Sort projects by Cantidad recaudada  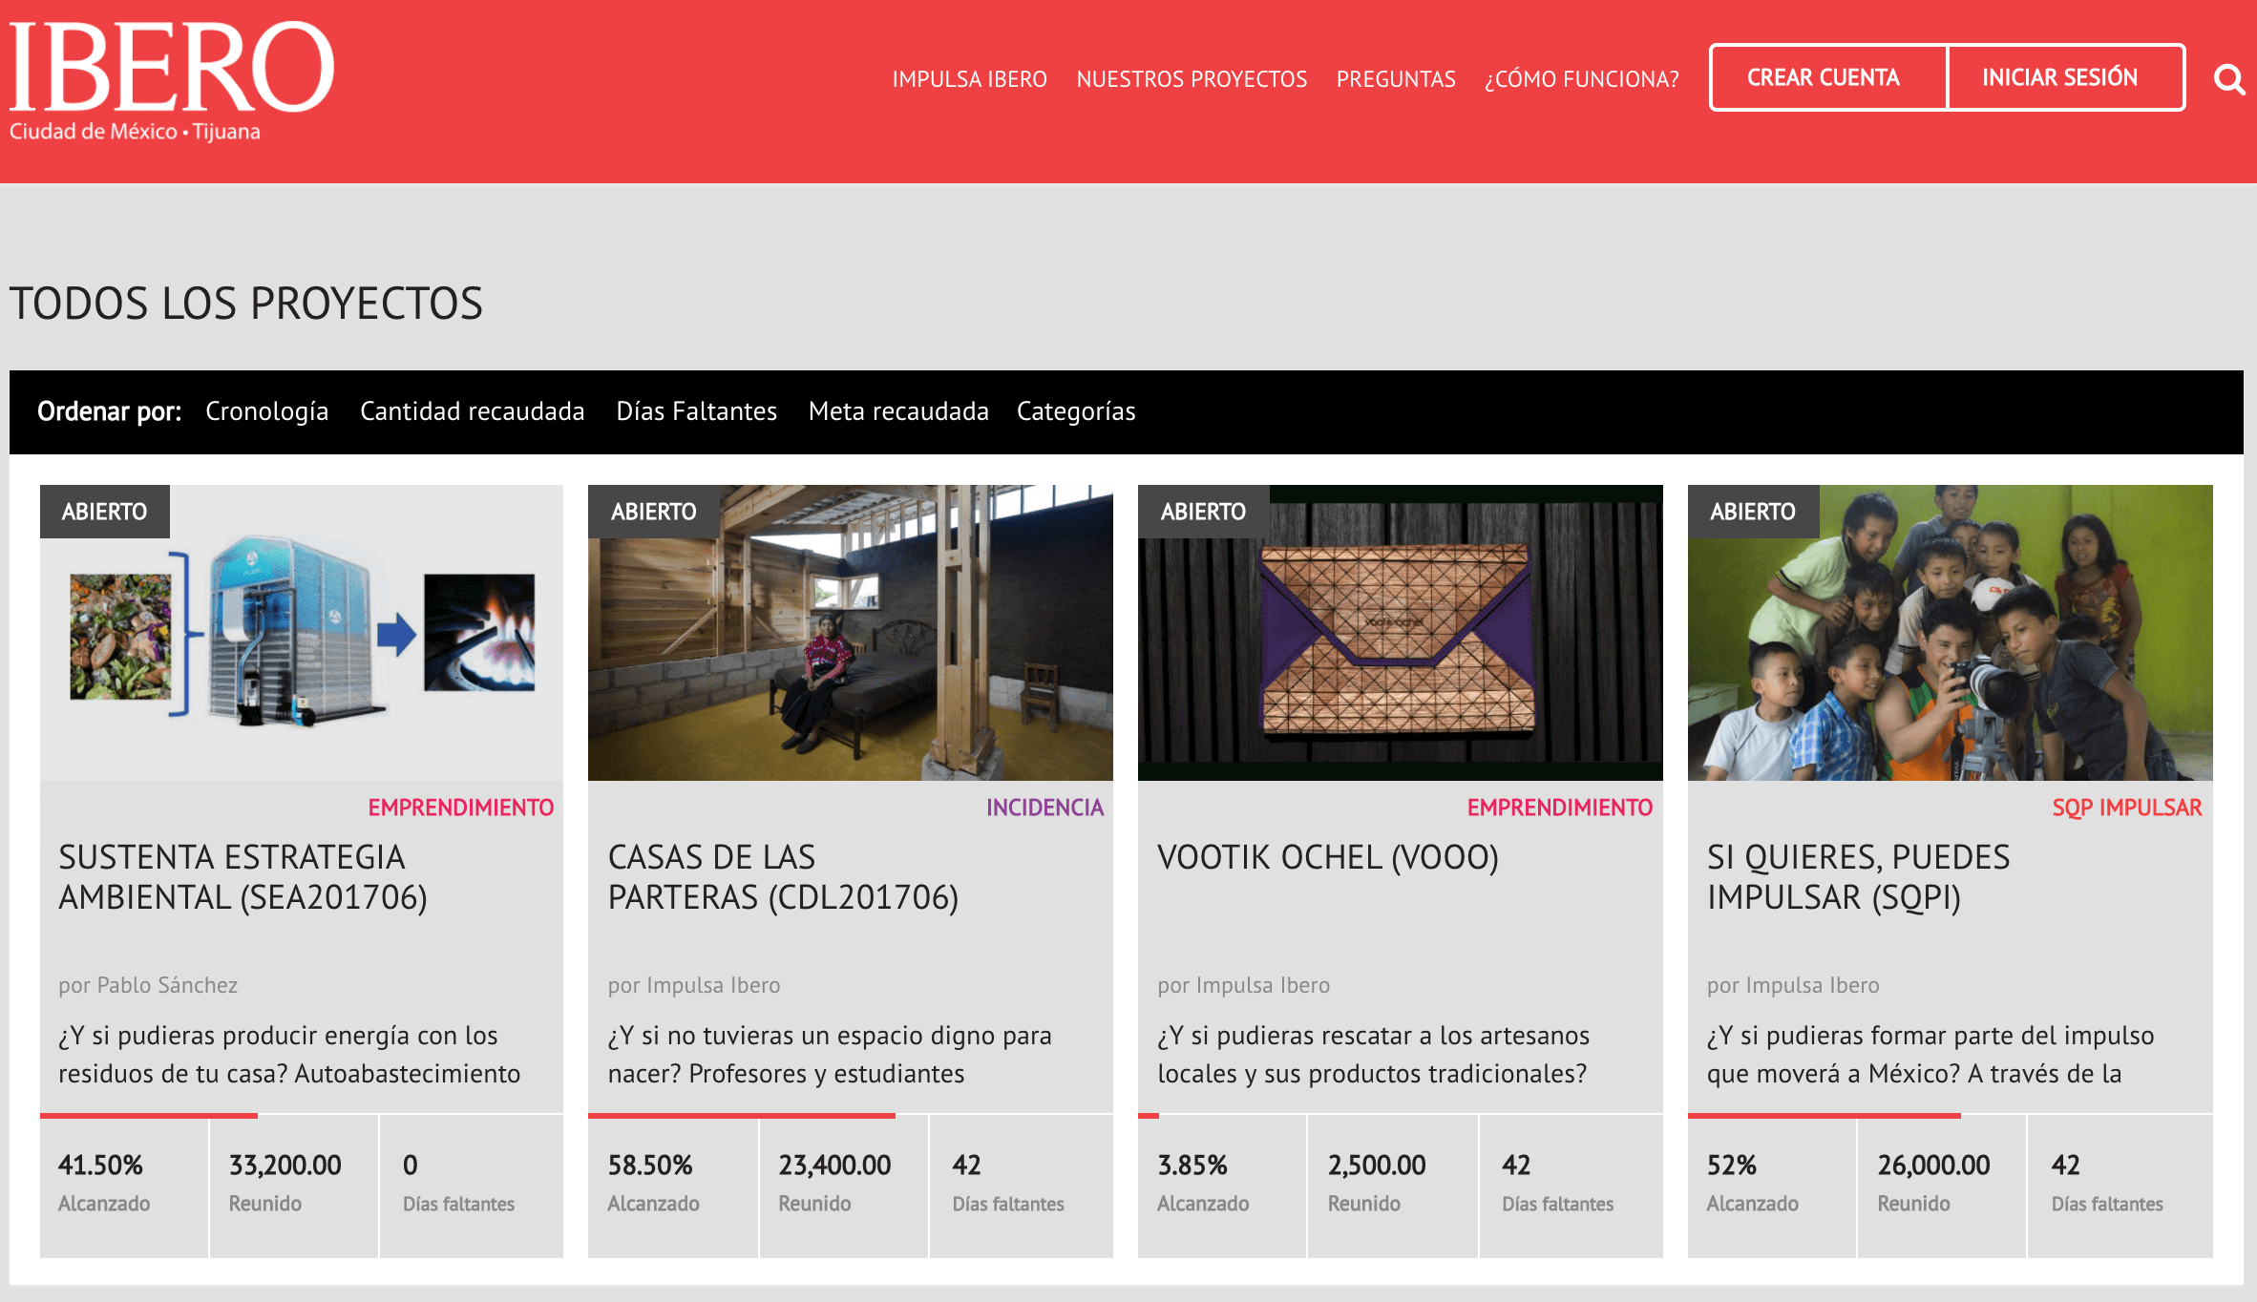tap(472, 411)
